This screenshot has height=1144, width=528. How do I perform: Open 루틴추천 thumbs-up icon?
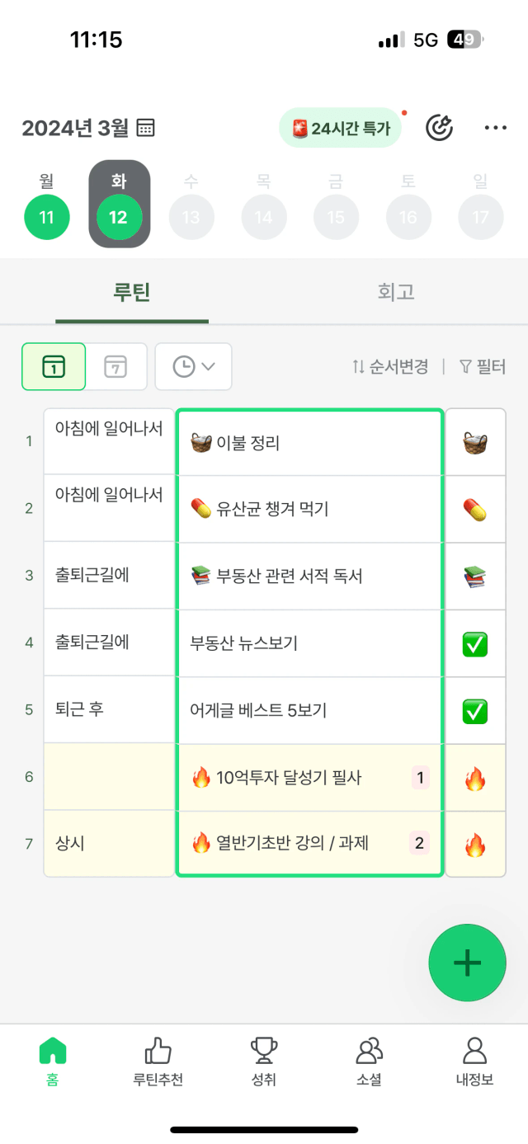[158, 1050]
